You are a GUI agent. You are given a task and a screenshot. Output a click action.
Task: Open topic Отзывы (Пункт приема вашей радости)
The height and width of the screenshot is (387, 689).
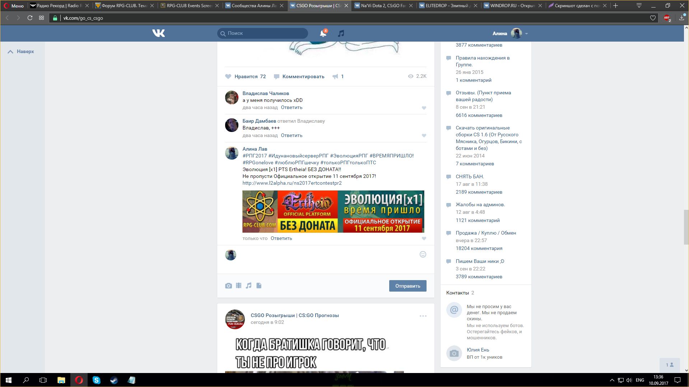[483, 96]
